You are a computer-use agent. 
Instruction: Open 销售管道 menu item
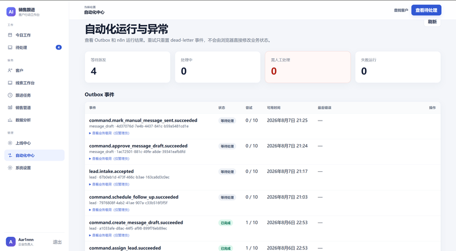tap(34, 108)
